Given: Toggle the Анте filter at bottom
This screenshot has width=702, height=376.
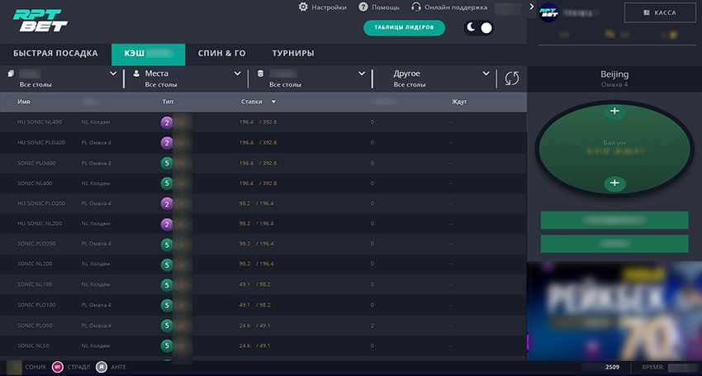Looking at the screenshot, I should (x=101, y=367).
